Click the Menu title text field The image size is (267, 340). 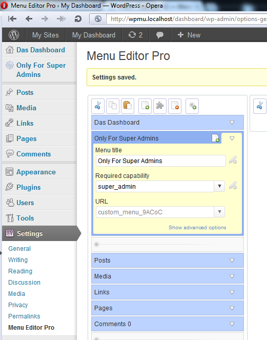[x=161, y=161]
